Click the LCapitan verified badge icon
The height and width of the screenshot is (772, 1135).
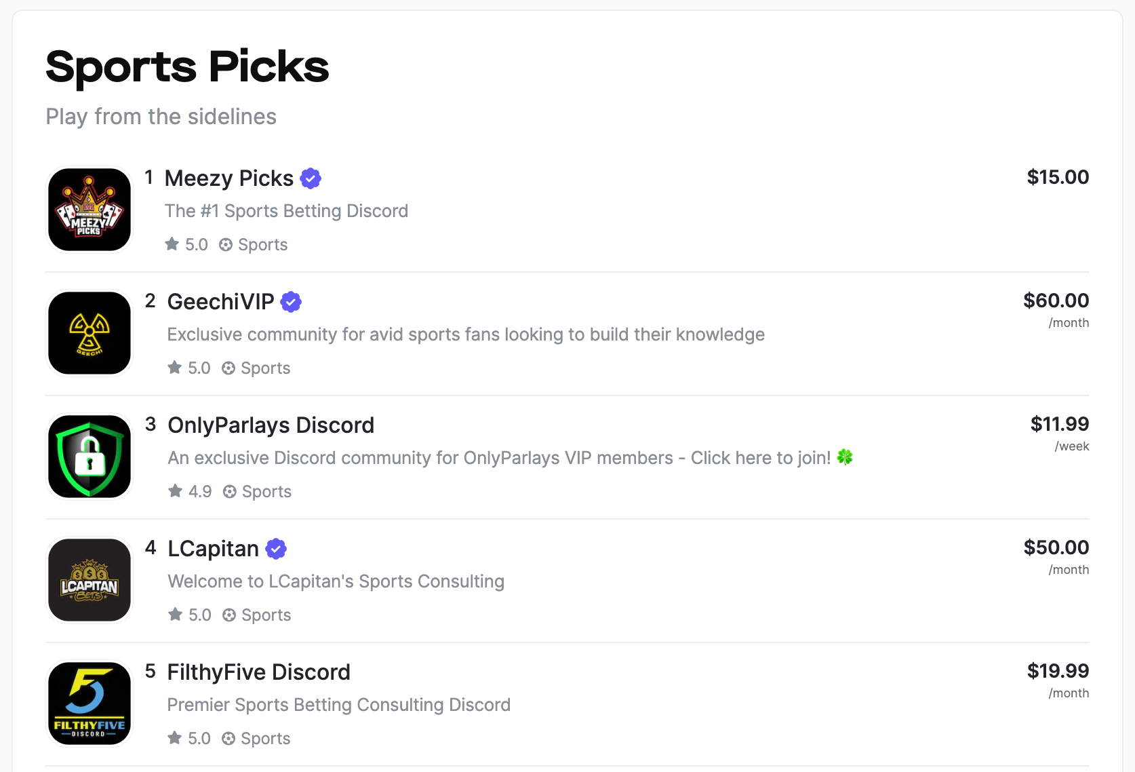click(x=275, y=549)
